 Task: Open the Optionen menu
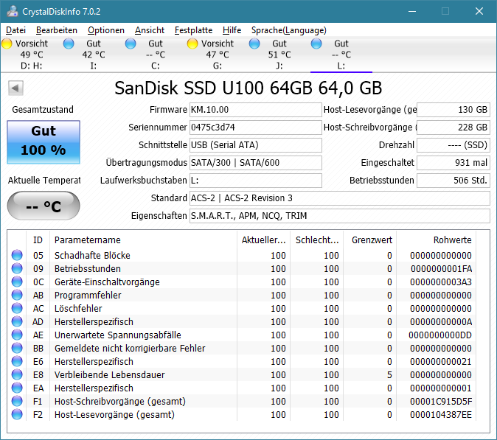[106, 30]
